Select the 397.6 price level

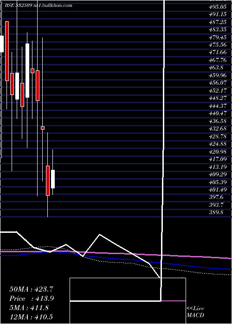point(216,197)
